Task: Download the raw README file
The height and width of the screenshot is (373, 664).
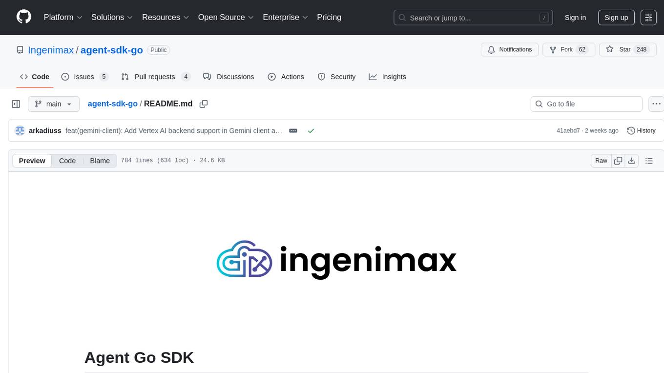Action: [631, 161]
